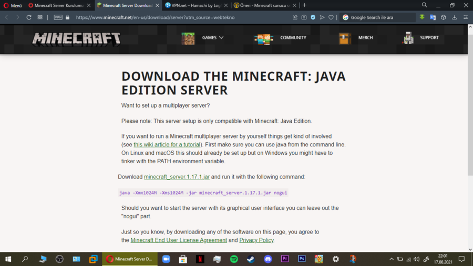Show hidden system tray icons

tap(391, 259)
